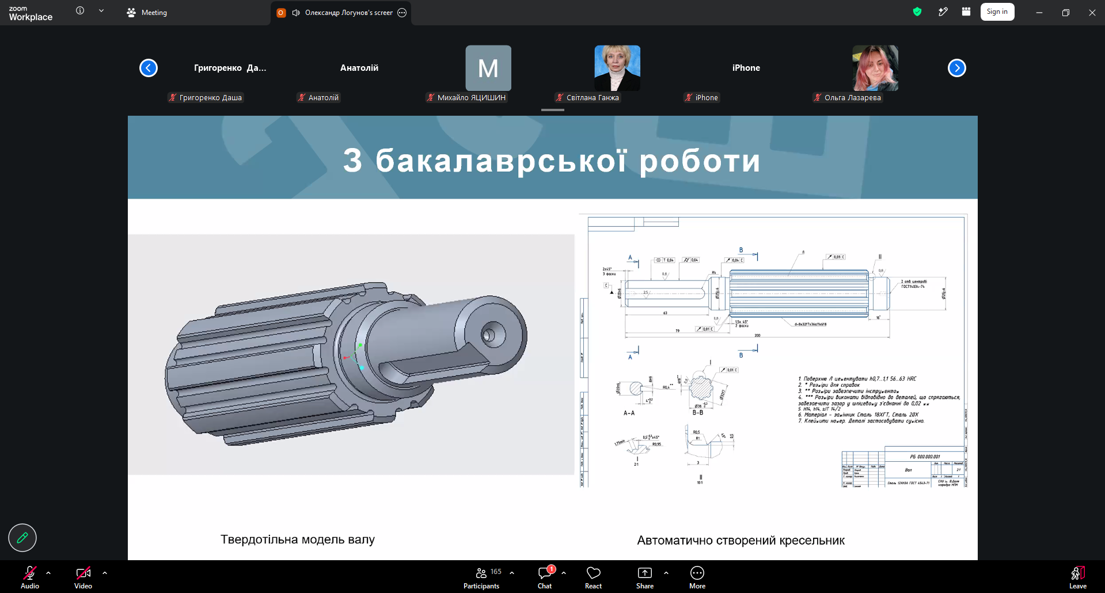Expand video options arrow next to Video
The width and height of the screenshot is (1105, 593).
(105, 573)
